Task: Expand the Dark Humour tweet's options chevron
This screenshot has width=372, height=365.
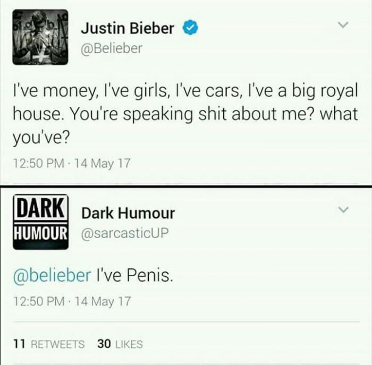Action: click(343, 210)
